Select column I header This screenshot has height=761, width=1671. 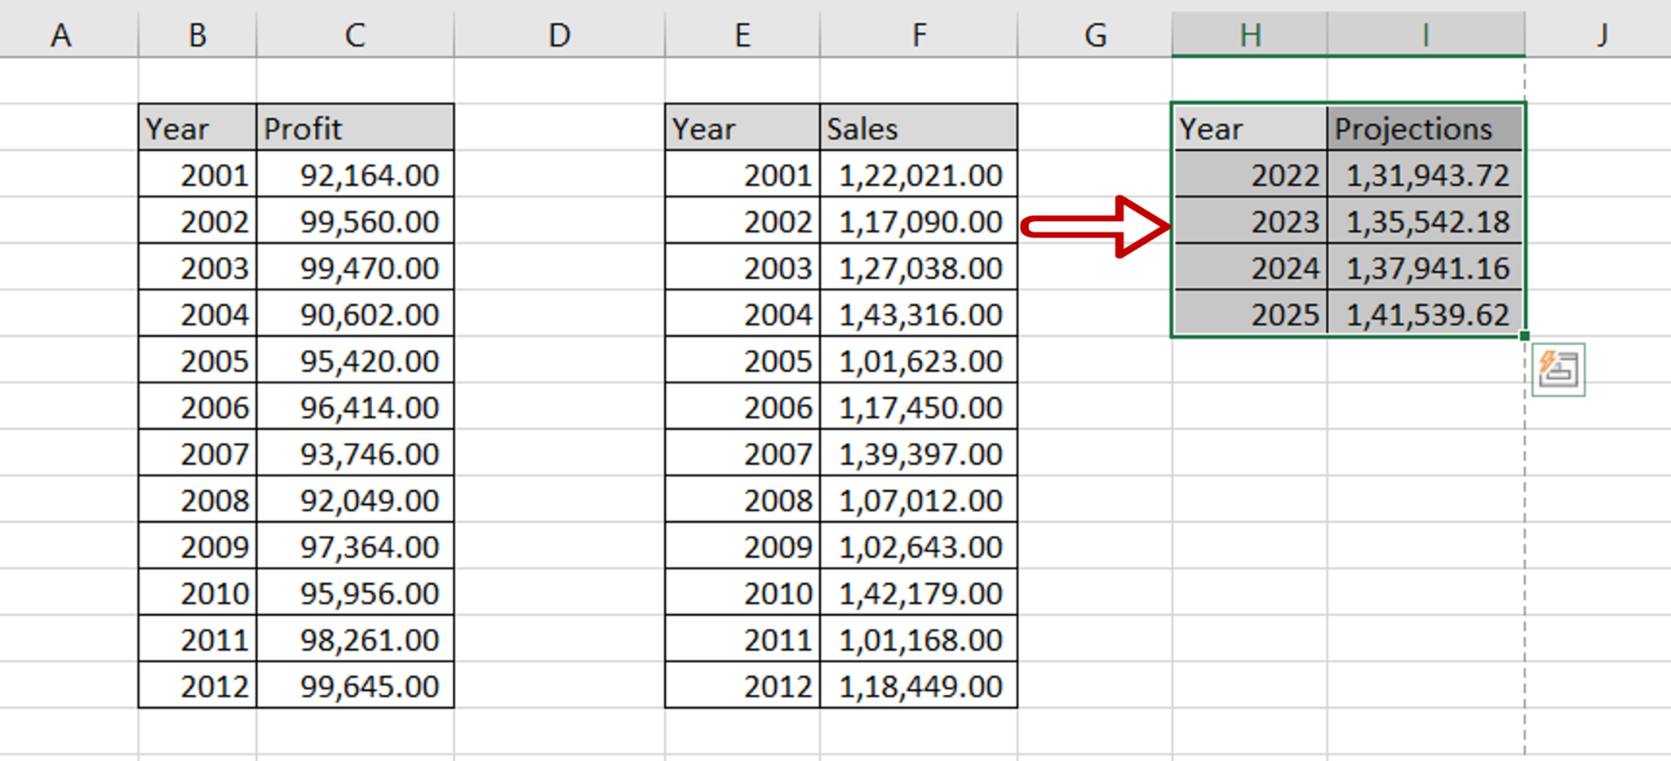pos(1426,35)
